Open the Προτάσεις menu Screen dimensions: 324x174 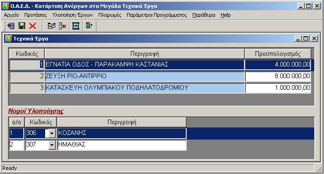[35, 15]
